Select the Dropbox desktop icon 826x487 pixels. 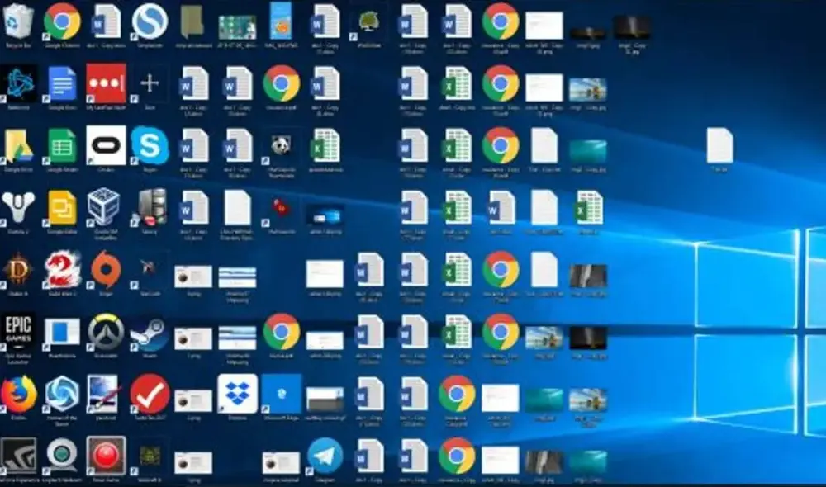point(237,394)
